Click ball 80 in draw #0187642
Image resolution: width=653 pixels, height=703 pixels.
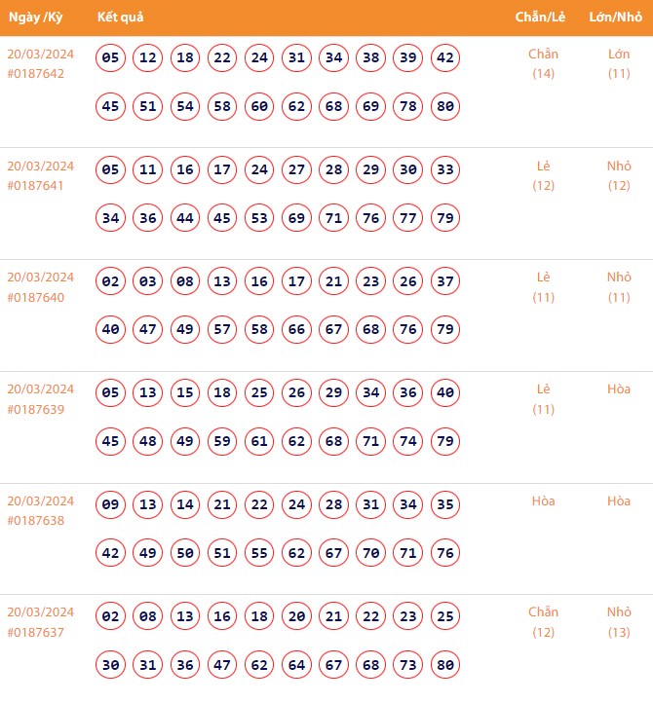(445, 106)
